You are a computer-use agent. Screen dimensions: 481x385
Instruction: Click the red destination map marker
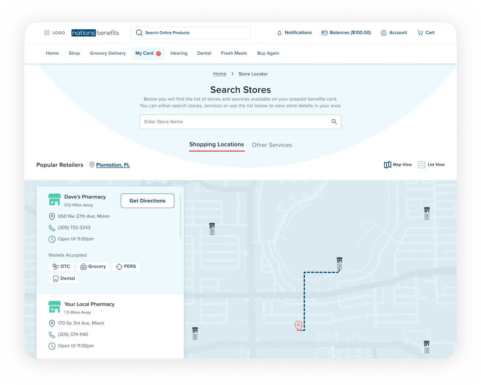pyautogui.click(x=298, y=325)
